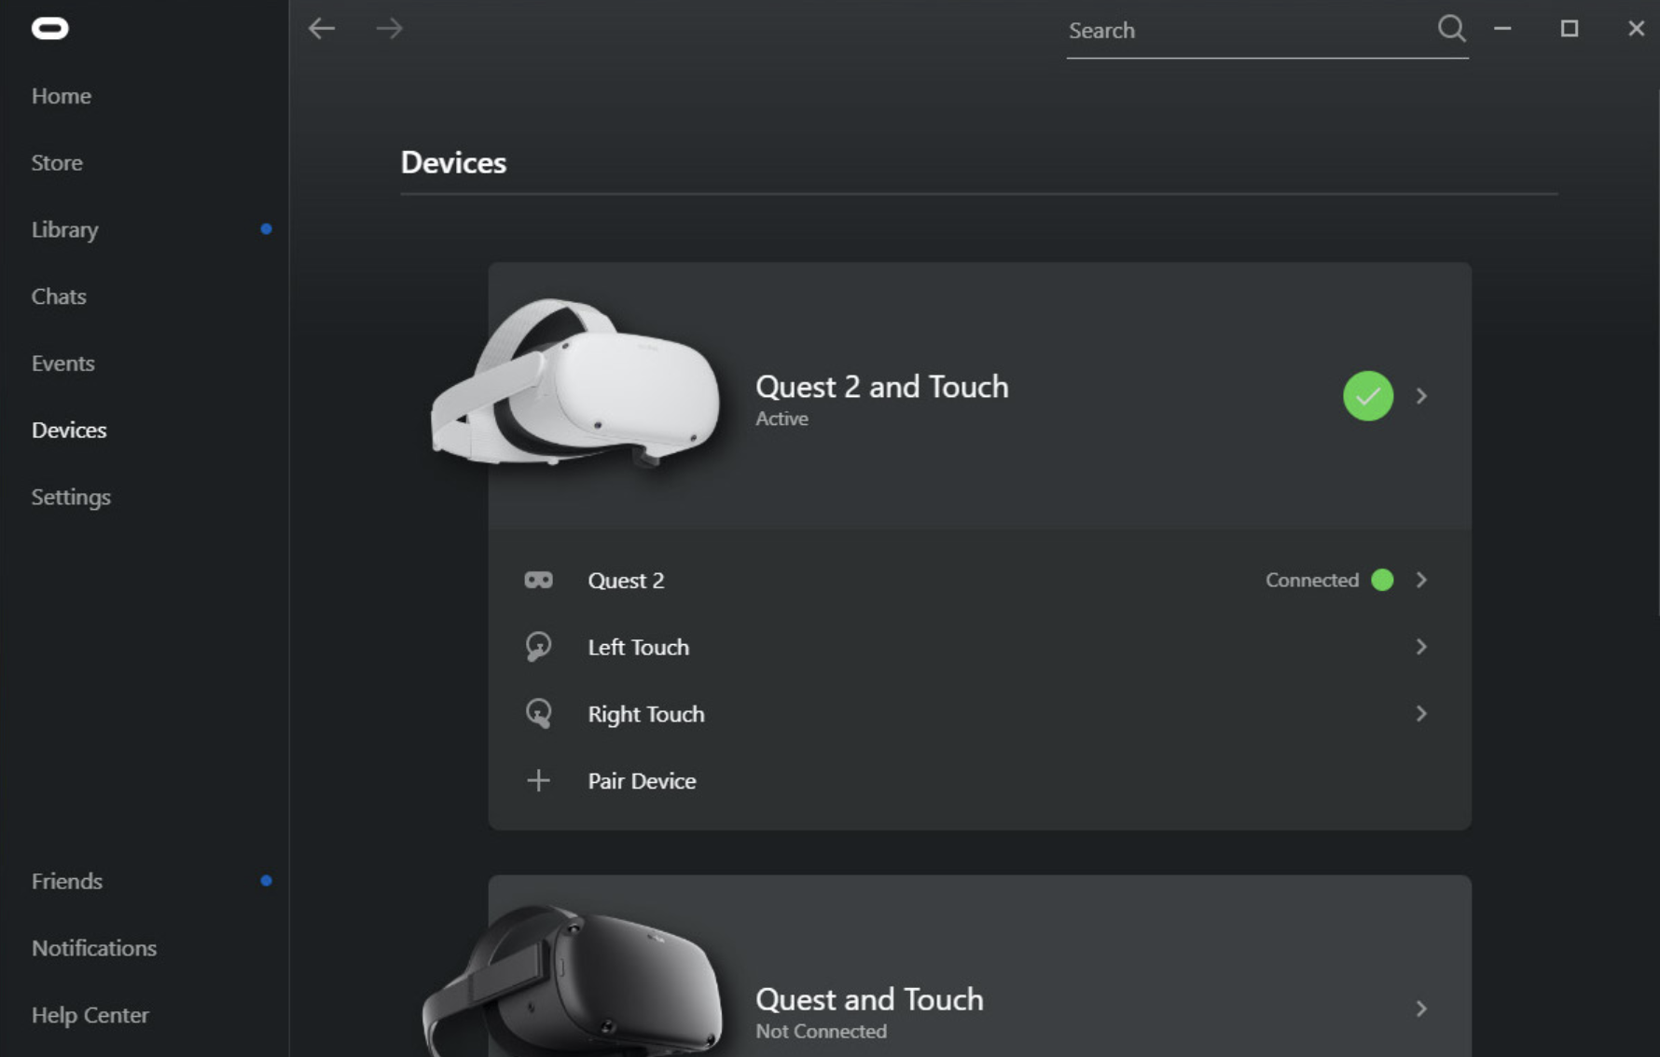Open Help Center link

pyautogui.click(x=90, y=1015)
